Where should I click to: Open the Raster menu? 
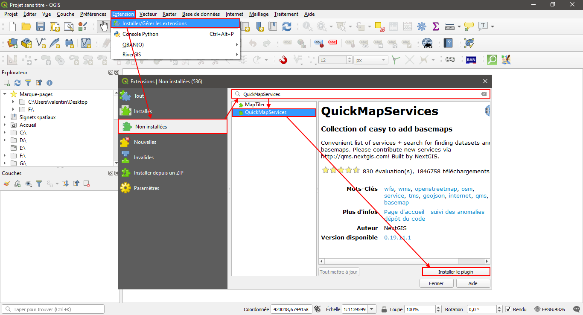(169, 14)
